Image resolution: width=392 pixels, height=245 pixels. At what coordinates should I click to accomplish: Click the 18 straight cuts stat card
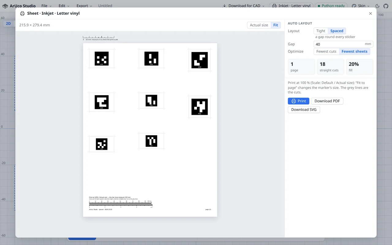click(x=330, y=67)
